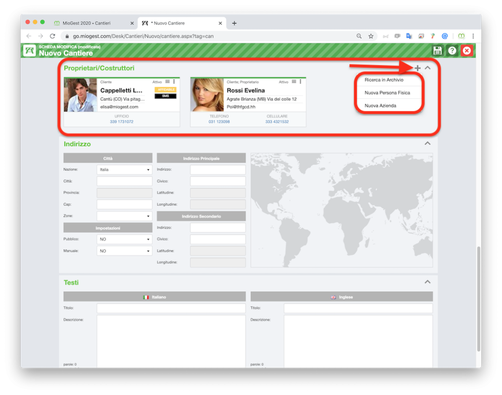Click the Indirizzo field under Indirizzo Secondario
This screenshot has width=502, height=395.
pos(218,228)
